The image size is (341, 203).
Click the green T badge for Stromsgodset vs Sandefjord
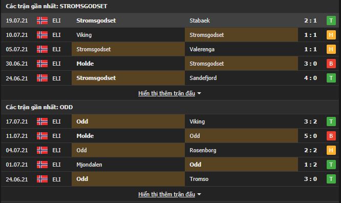[331, 78]
